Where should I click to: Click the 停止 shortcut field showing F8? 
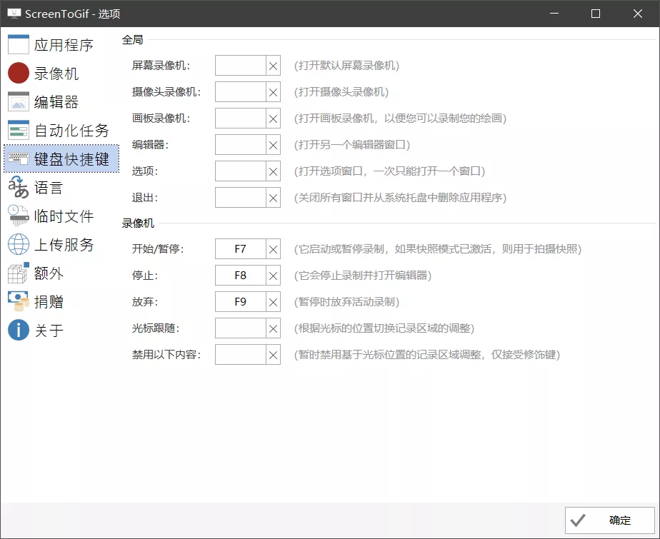pos(241,276)
